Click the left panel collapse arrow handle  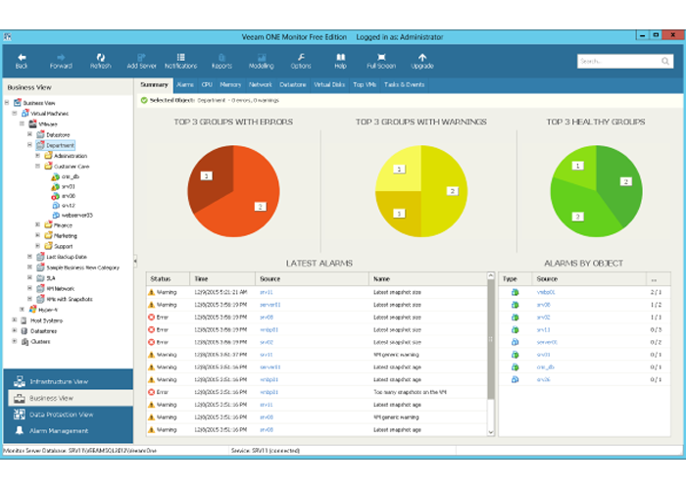pos(135,262)
